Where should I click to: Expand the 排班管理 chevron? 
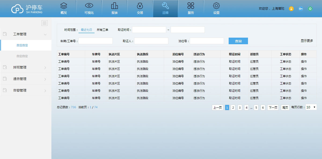(x=45, y=67)
